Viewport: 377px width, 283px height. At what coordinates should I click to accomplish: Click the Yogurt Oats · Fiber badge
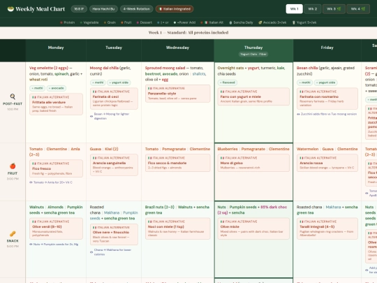(253, 55)
